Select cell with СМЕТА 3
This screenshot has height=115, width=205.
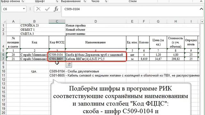coord(34,34)
